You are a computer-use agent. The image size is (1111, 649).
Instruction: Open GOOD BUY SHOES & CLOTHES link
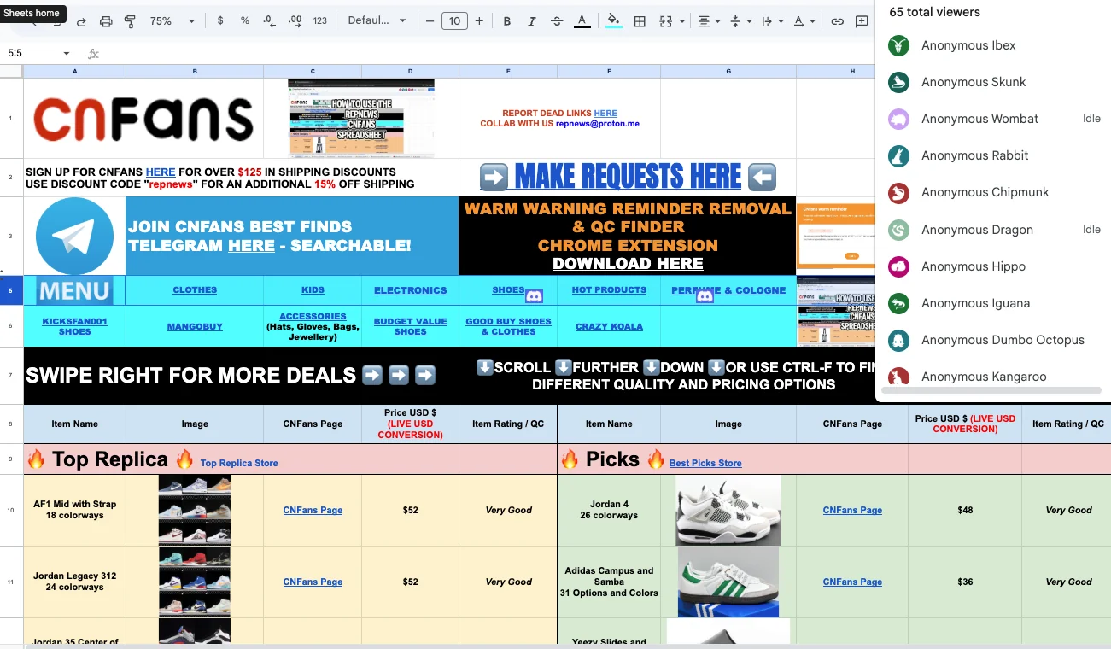point(508,326)
